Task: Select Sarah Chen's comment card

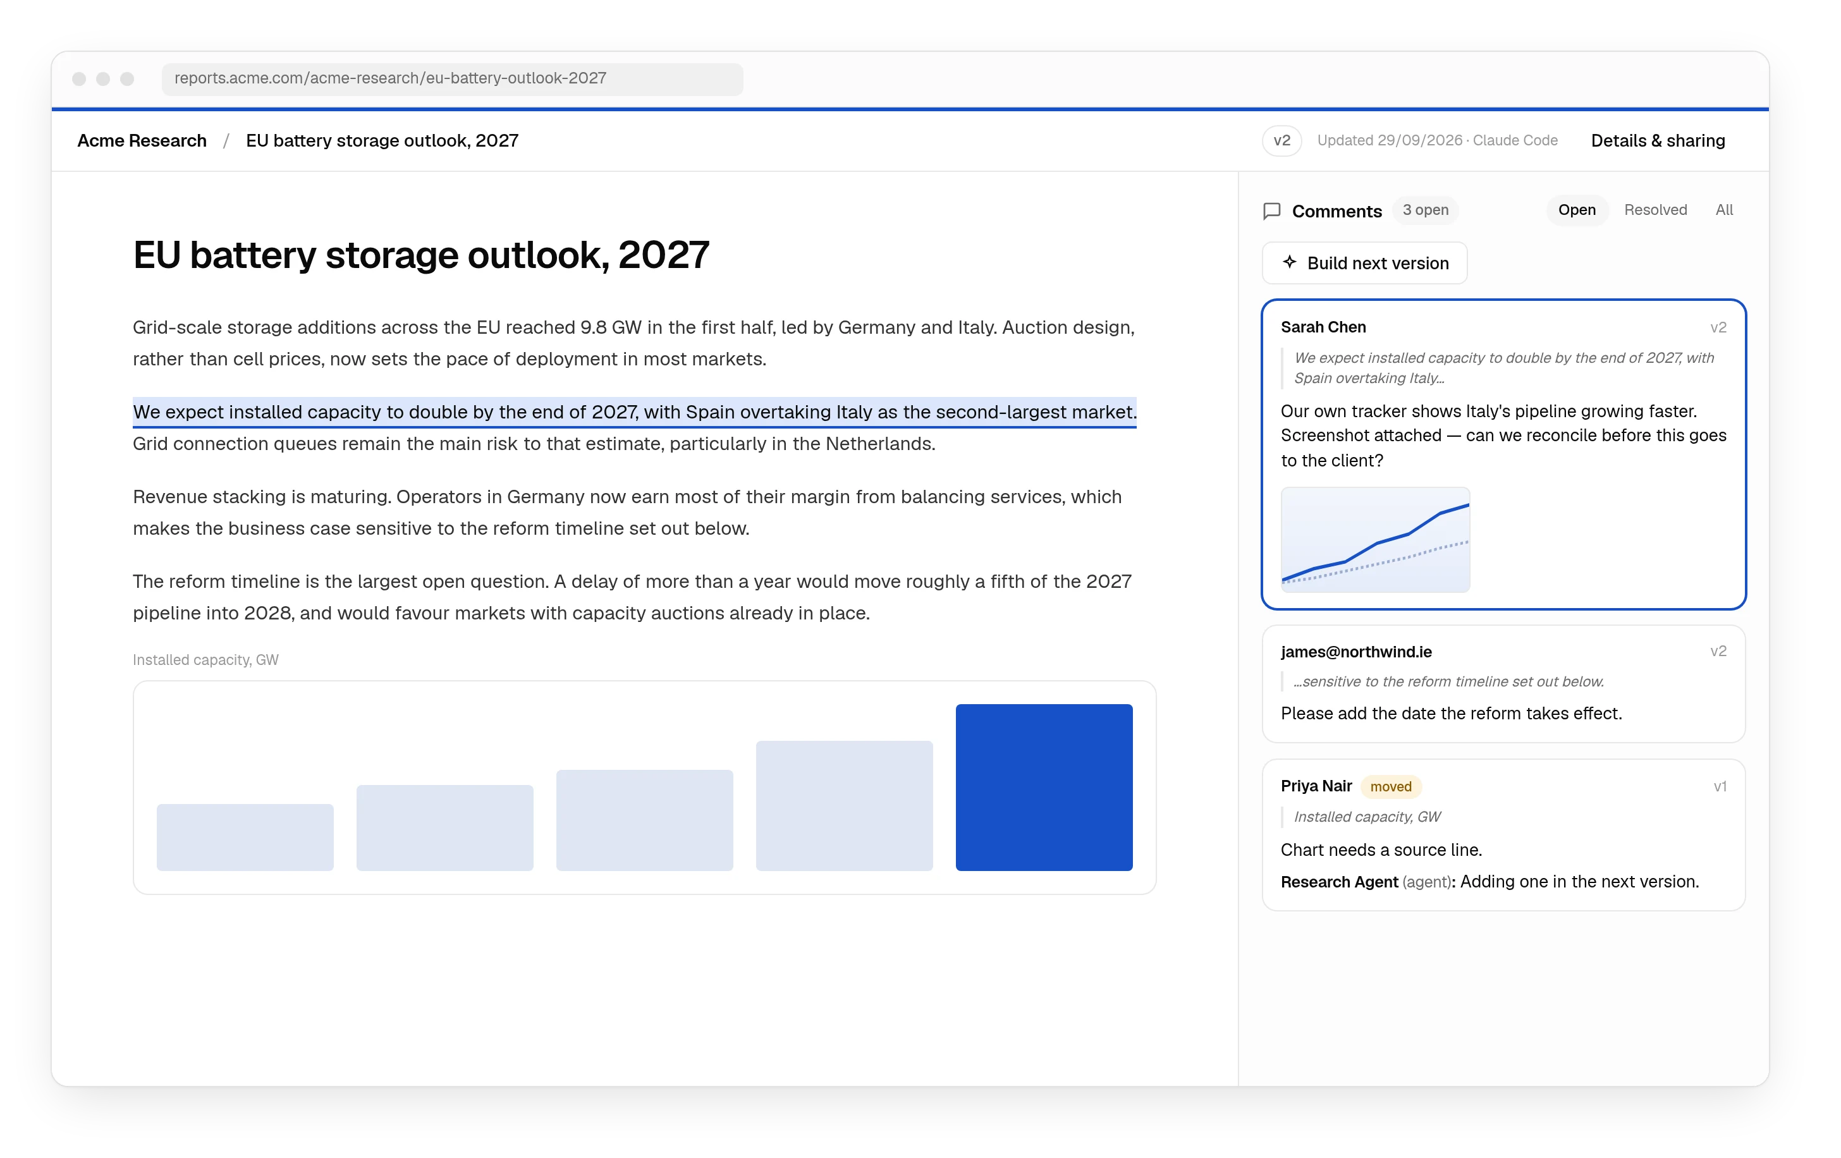Action: coord(1503,454)
